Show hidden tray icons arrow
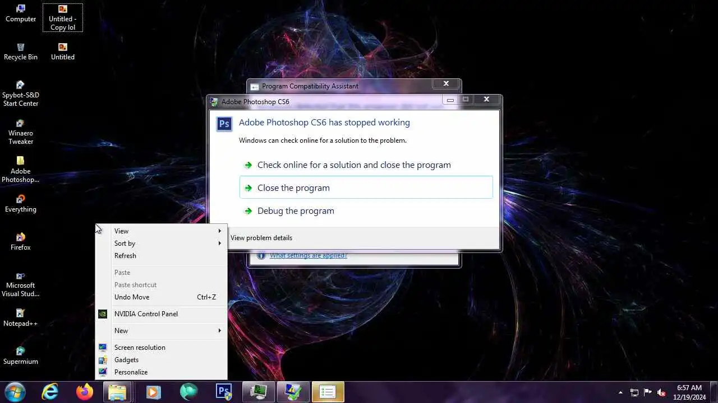 point(620,392)
